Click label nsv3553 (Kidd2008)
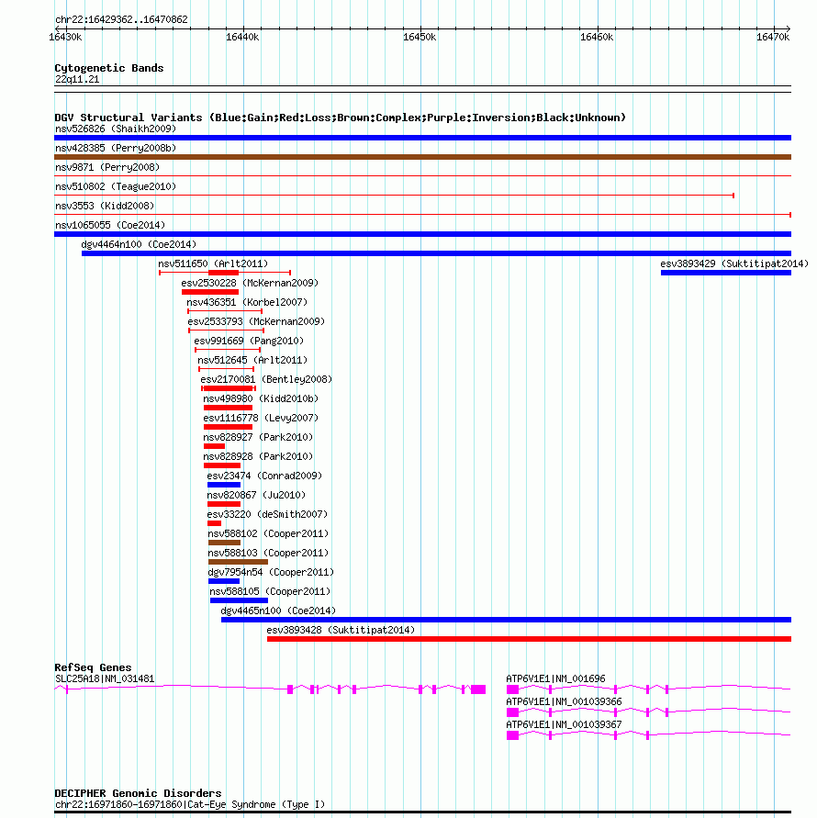The height and width of the screenshot is (818, 817). [105, 206]
